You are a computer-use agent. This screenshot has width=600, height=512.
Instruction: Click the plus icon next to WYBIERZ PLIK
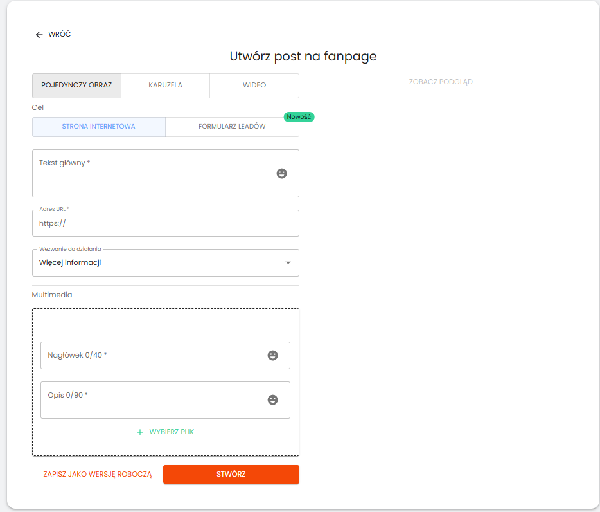[x=140, y=432]
